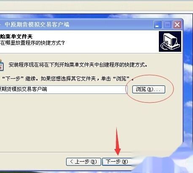This screenshot has width=193, height=173.
Task: Close the 中原期货模拟交易客户端 installer
Action: (x=177, y=25)
